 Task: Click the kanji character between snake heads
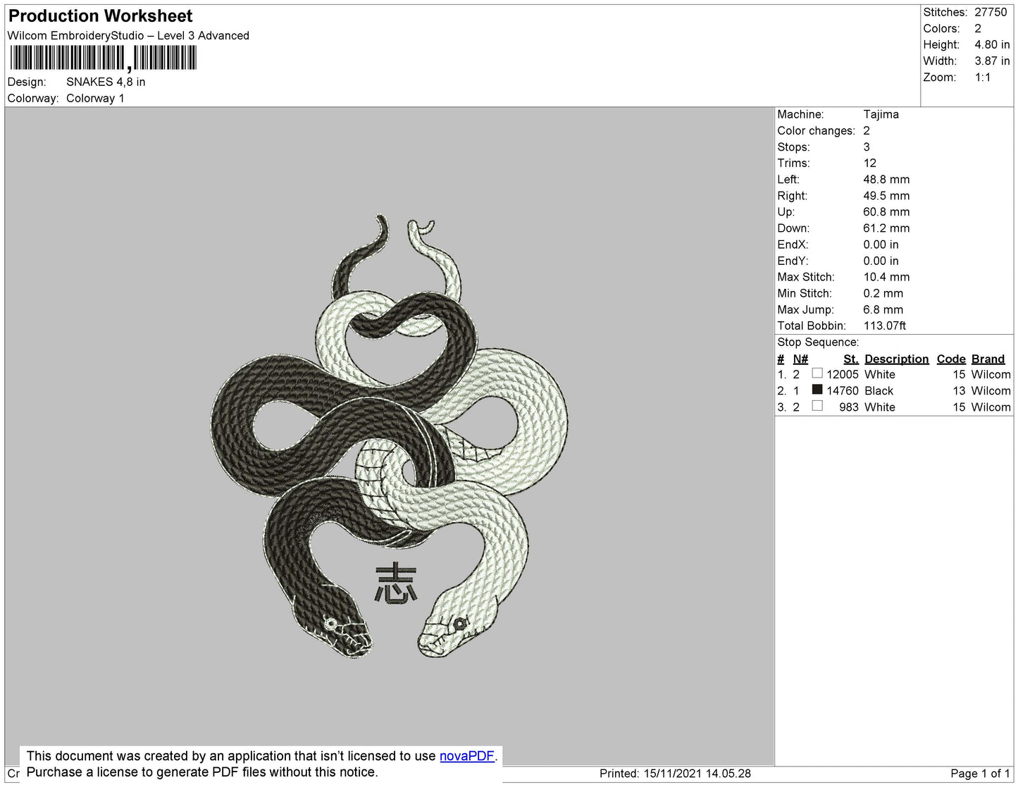pos(396,583)
